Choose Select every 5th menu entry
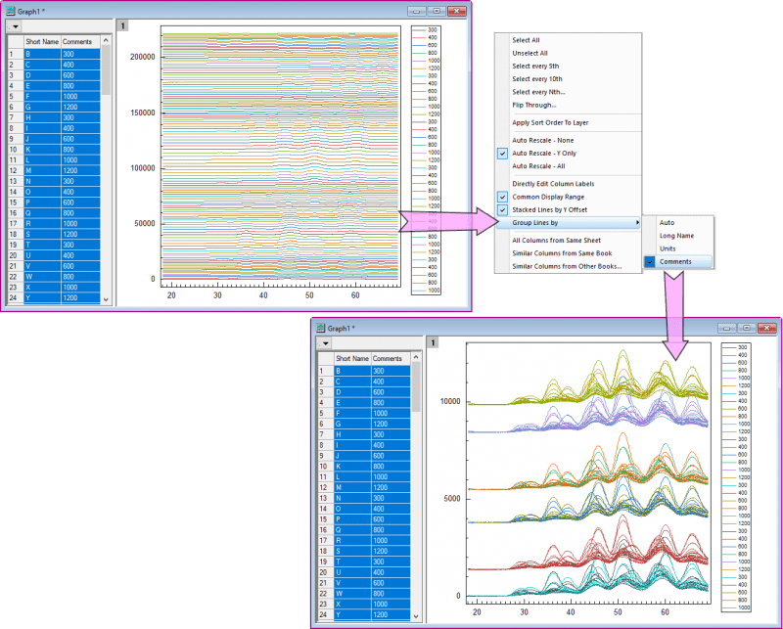 [x=535, y=66]
